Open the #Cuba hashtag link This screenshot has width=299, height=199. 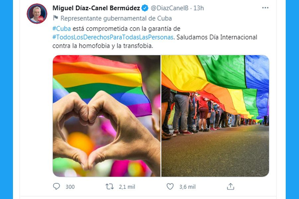[x=61, y=29]
